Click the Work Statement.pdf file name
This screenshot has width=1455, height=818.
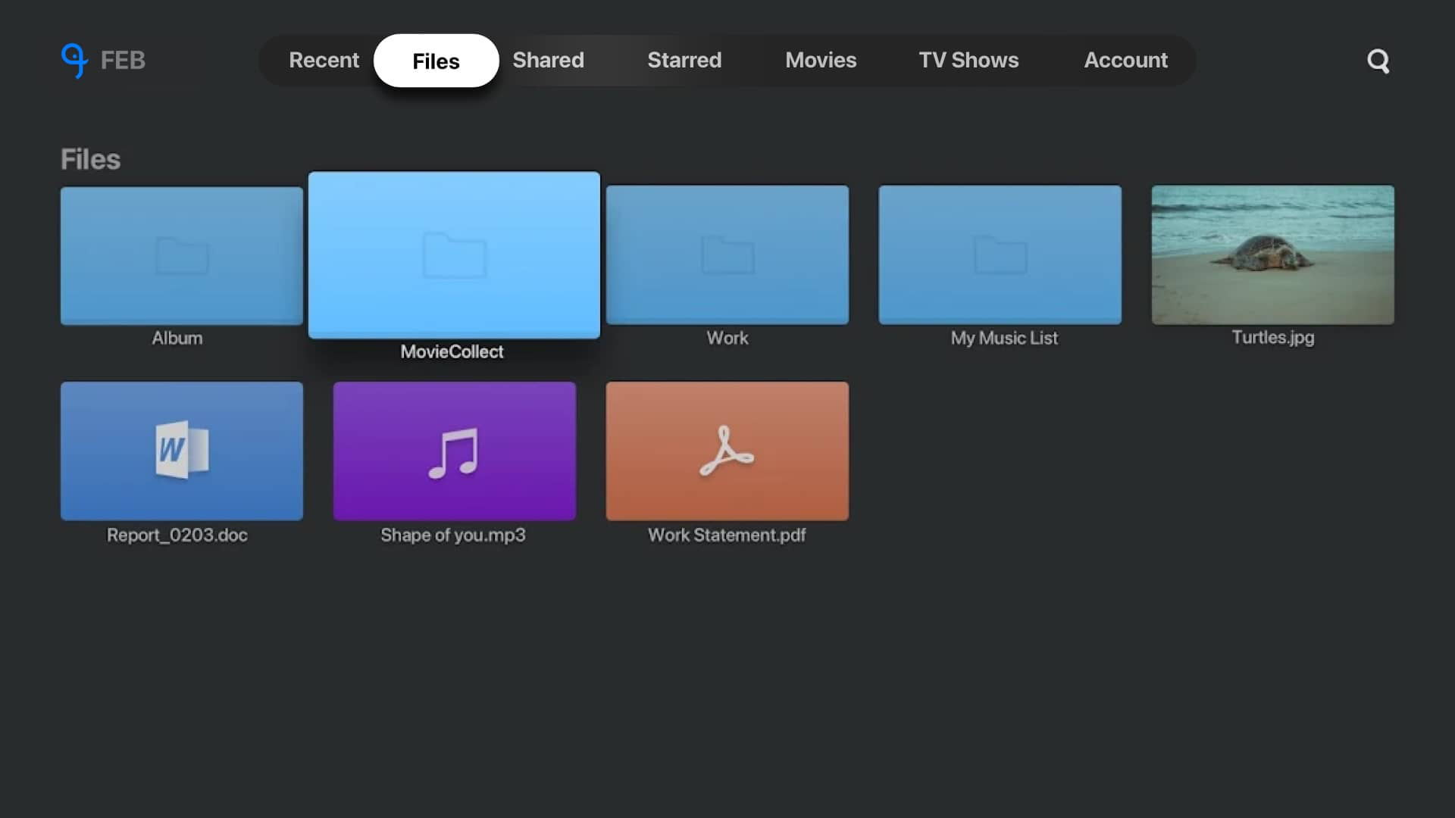coord(727,535)
